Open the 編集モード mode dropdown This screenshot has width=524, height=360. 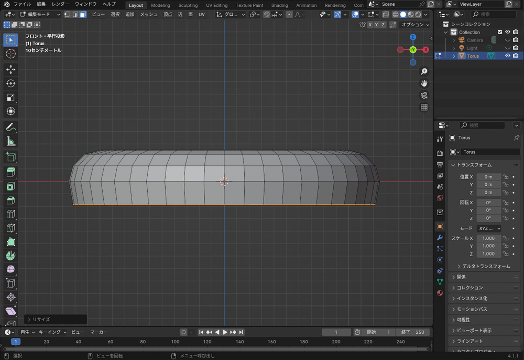coord(40,15)
